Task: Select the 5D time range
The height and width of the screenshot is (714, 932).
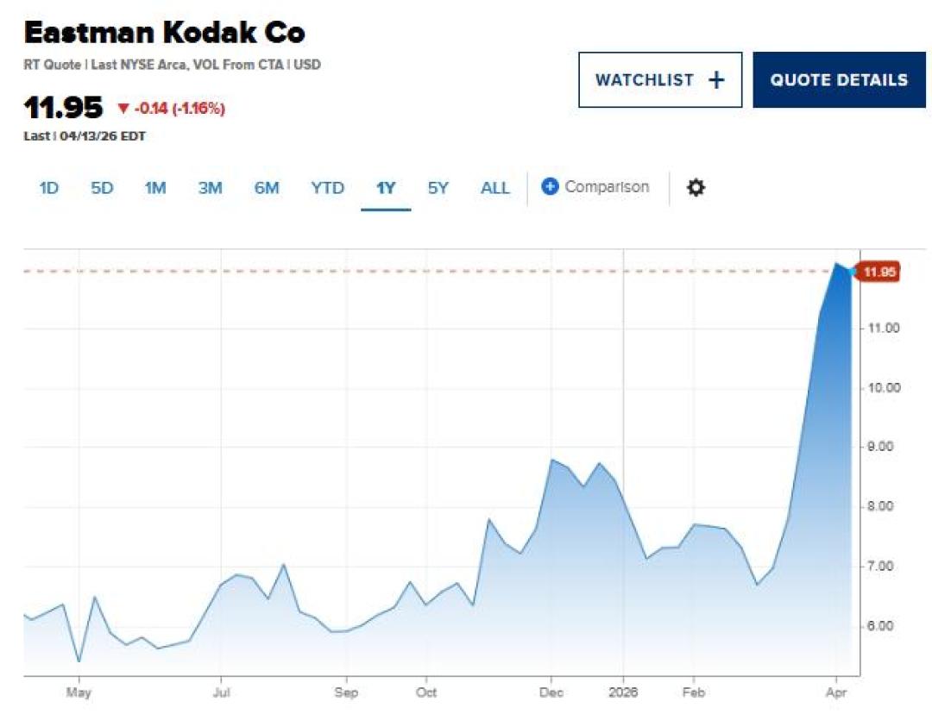Action: coord(102,188)
